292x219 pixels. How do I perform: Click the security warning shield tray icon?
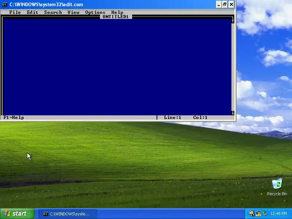[258, 214]
